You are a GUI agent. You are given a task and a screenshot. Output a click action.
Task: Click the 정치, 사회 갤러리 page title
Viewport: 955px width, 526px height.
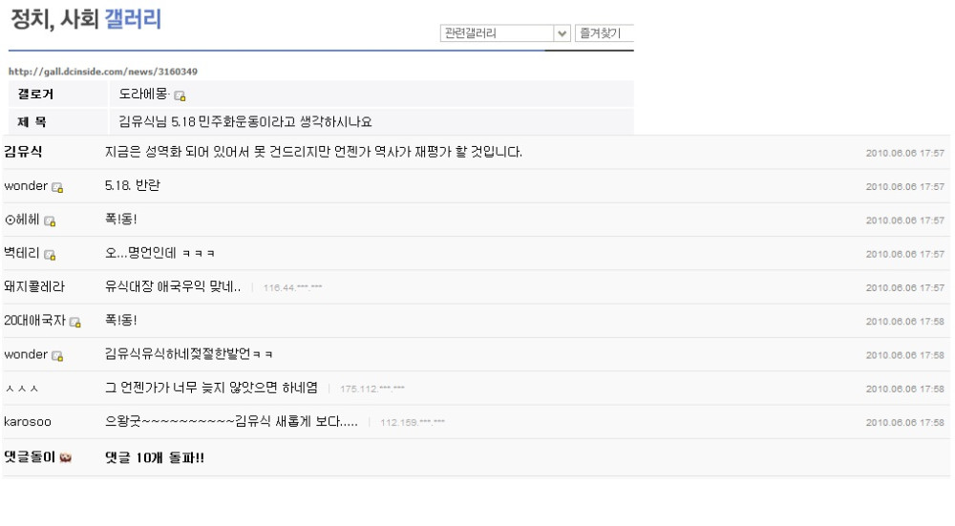coord(85,19)
